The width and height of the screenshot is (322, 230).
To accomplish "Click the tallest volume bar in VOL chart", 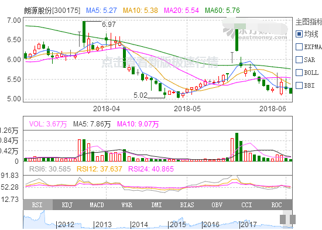I will [x=237, y=147].
